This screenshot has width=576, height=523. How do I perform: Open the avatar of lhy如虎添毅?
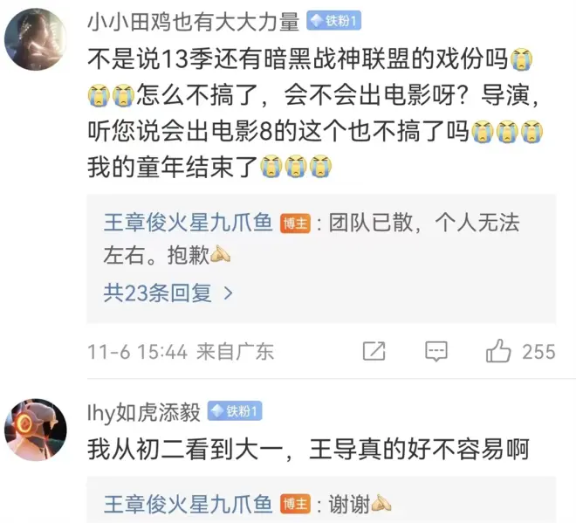point(36,430)
